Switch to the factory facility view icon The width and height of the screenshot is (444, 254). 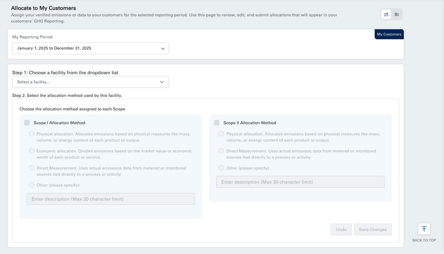tap(386, 14)
